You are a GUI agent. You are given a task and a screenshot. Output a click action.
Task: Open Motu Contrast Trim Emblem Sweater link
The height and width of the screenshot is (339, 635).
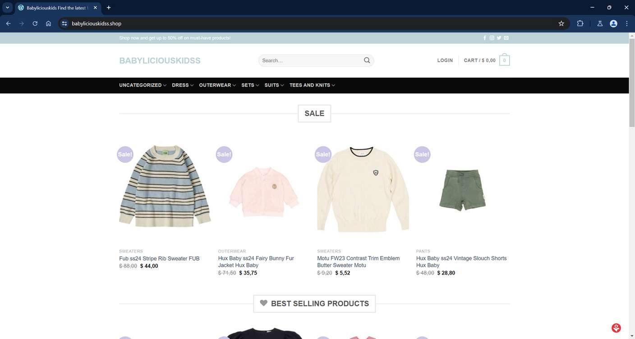click(x=359, y=261)
